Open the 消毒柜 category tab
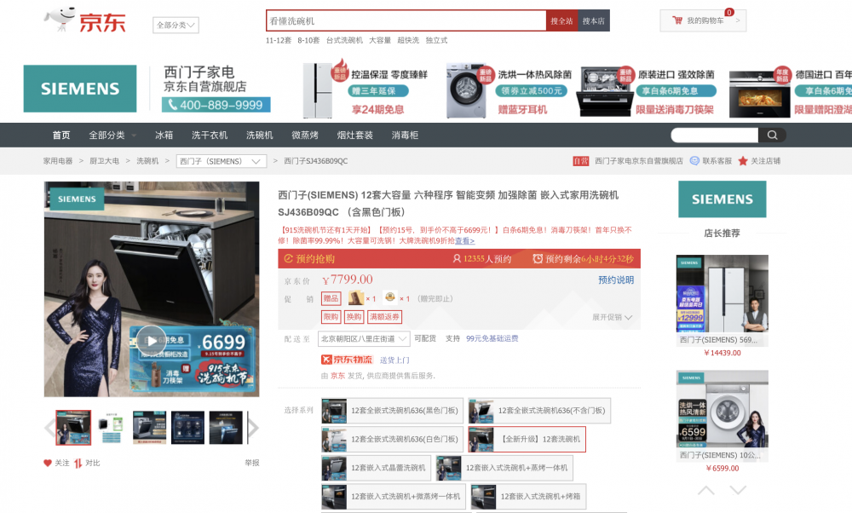This screenshot has width=852, height=513. click(x=405, y=135)
